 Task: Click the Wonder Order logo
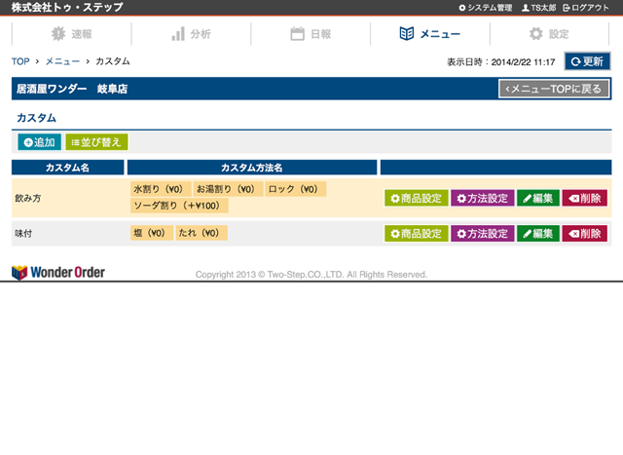tap(58, 273)
